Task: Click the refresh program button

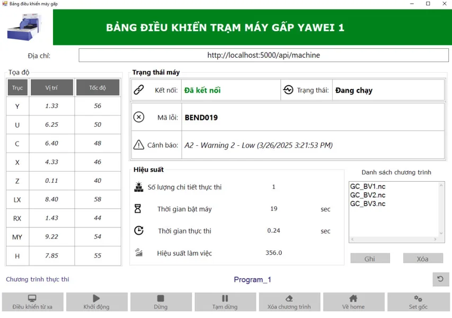Action: click(440, 279)
